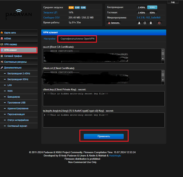Toggle guest network 5GHz button

[x=152, y=13]
